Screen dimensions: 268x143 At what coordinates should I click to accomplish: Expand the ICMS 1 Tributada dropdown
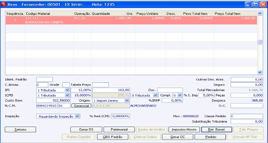point(67,95)
